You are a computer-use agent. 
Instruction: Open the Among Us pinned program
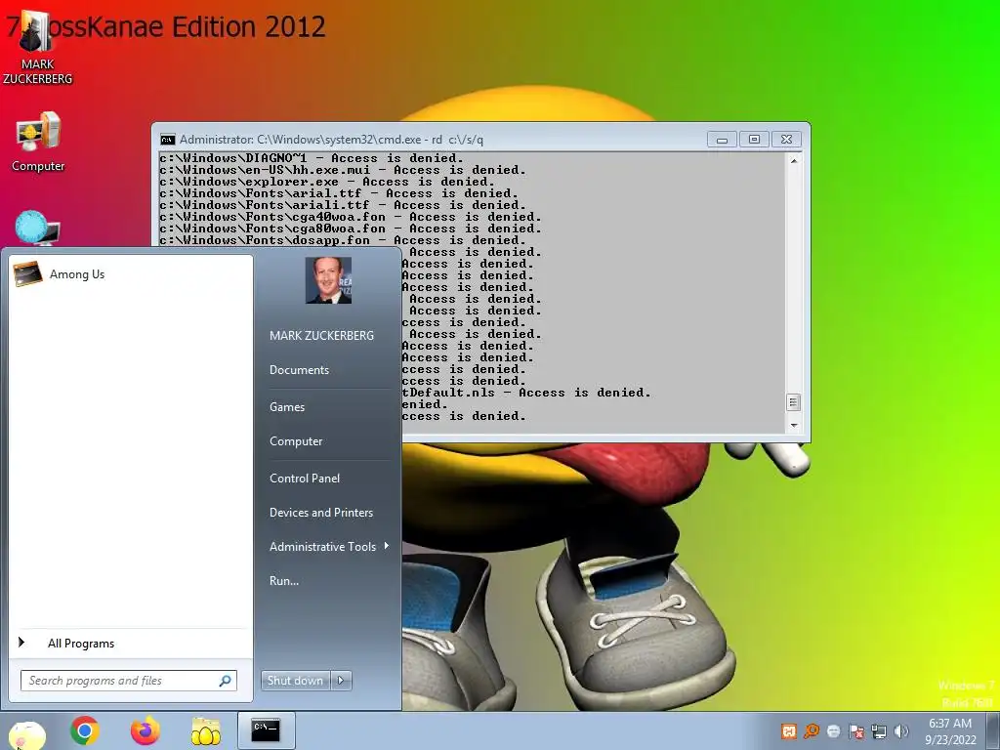click(x=131, y=274)
